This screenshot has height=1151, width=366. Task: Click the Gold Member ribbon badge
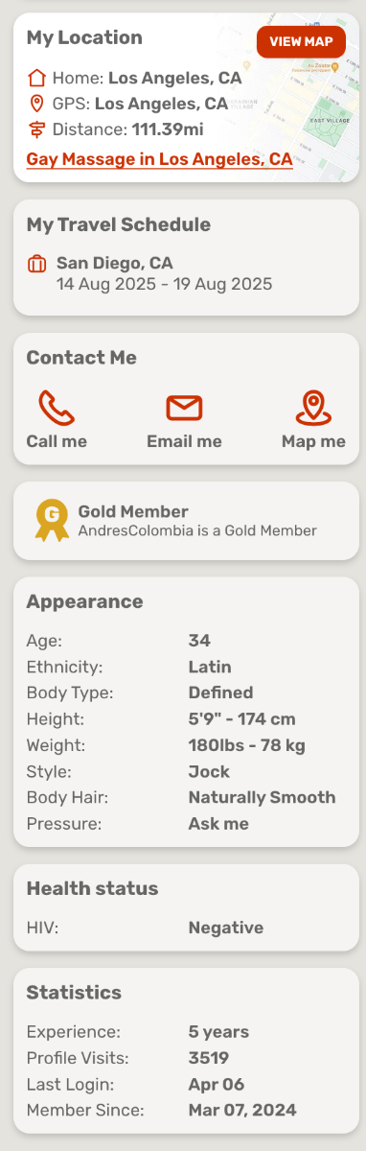click(x=52, y=520)
